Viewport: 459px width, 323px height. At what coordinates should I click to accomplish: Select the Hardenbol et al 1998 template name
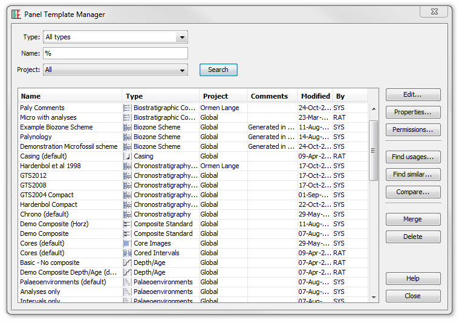(50, 166)
